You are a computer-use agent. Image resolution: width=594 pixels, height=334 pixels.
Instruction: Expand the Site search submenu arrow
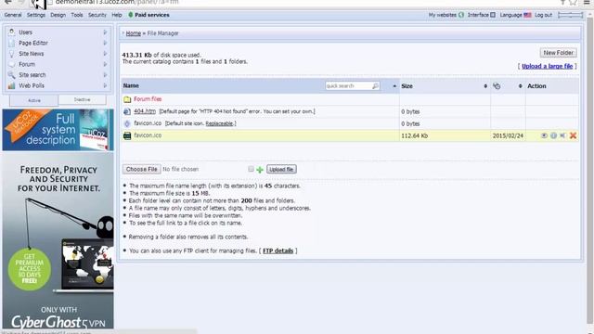105,75
